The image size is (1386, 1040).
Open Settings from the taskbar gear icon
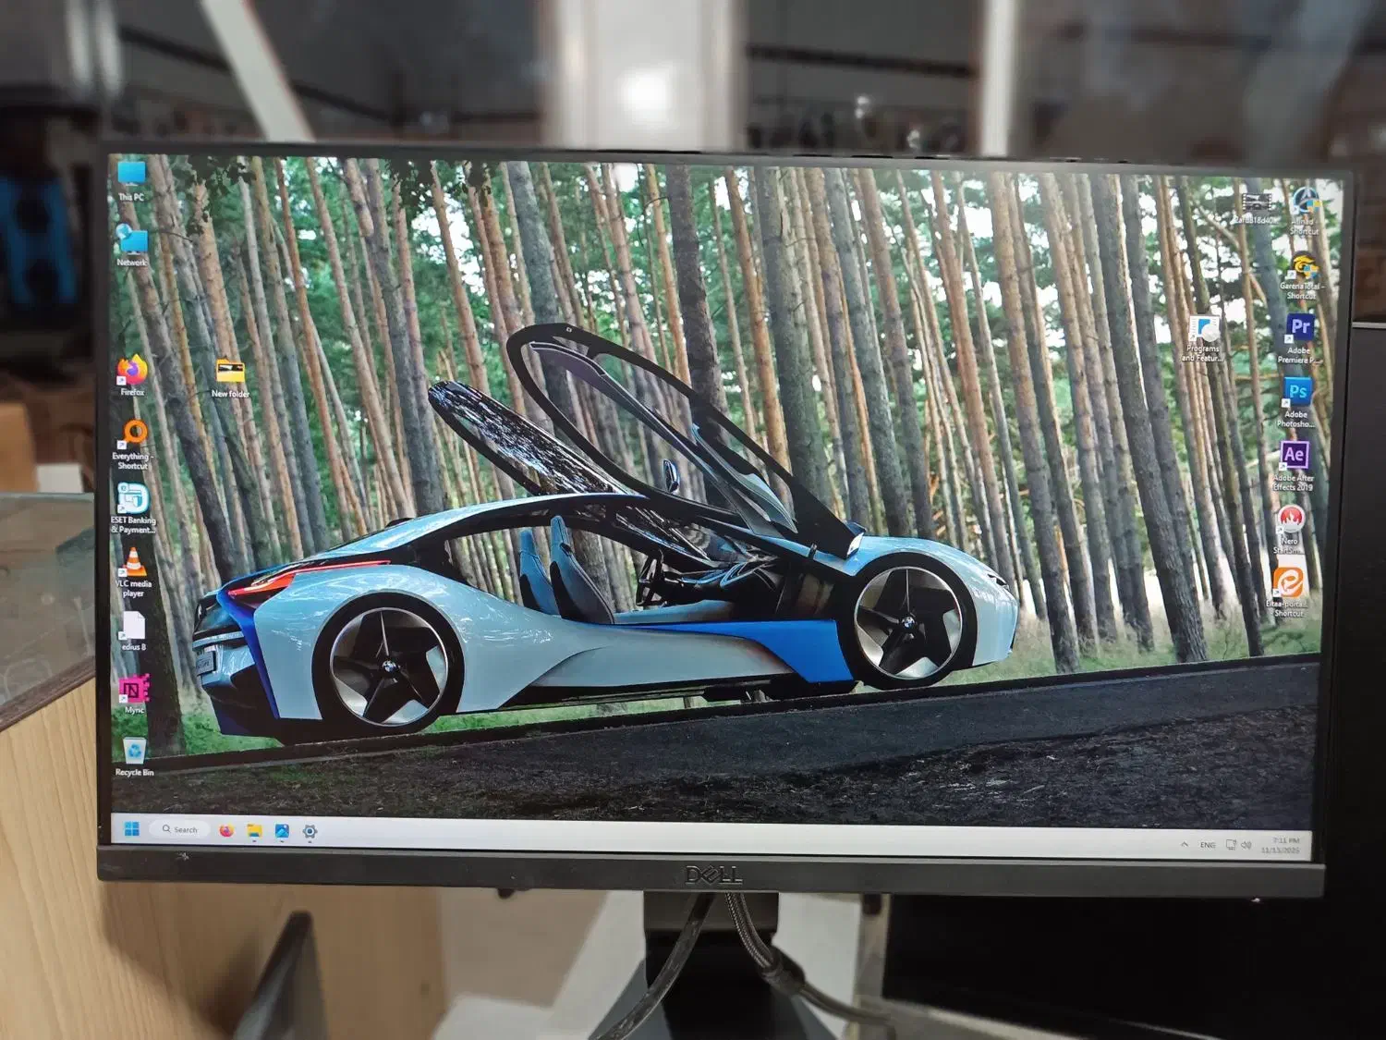pos(310,832)
